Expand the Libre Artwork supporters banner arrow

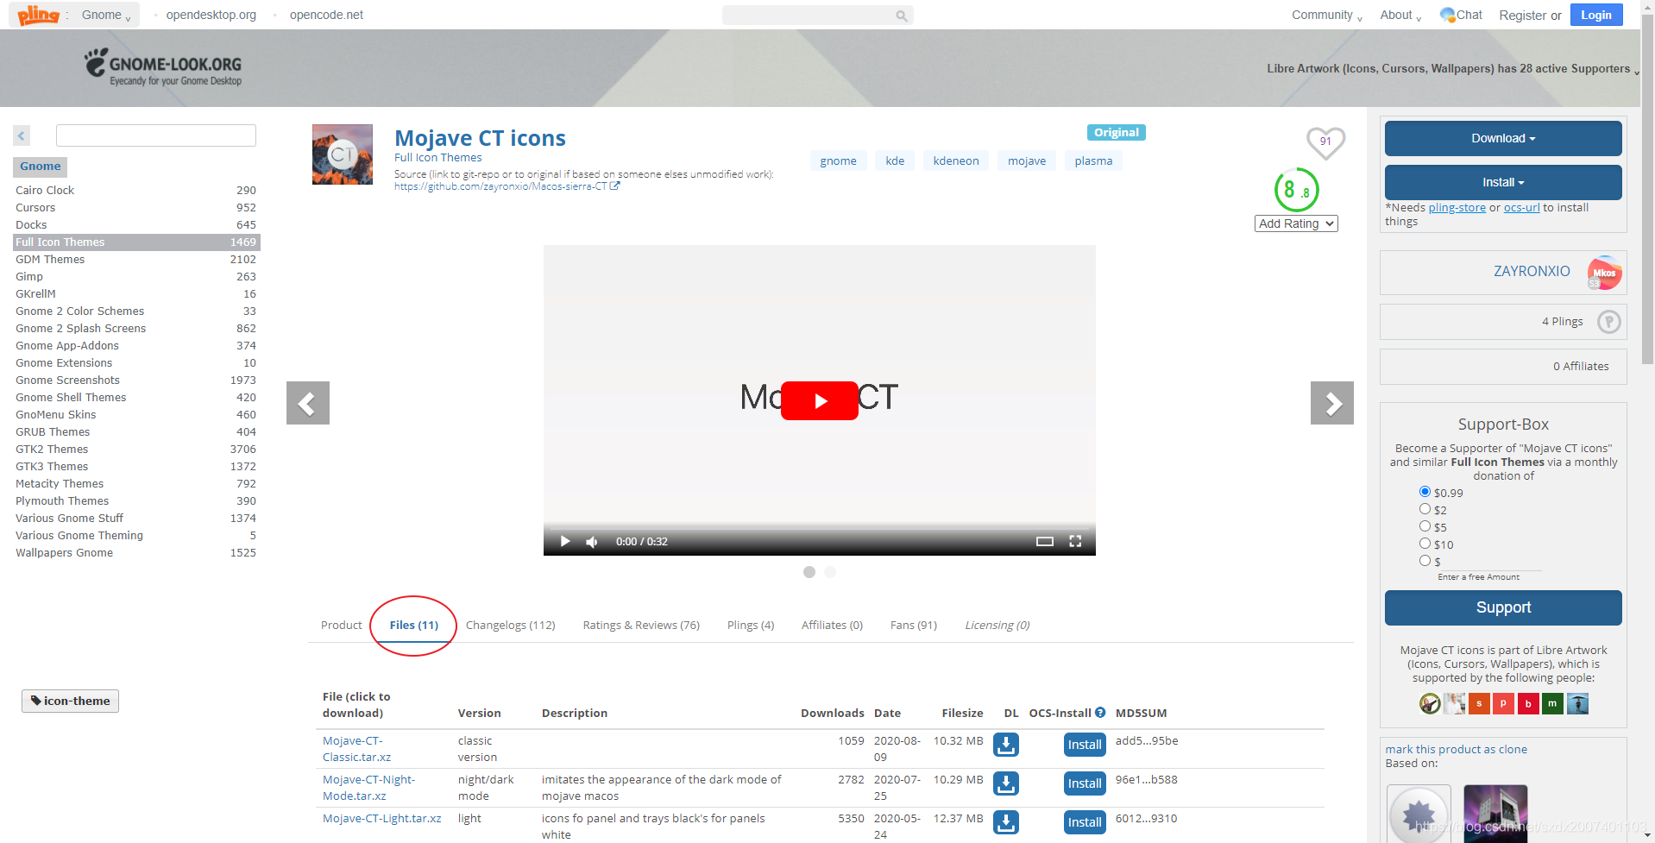[x=1637, y=72]
